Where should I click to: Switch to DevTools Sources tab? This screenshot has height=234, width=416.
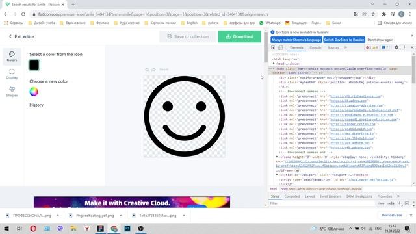coord(333,47)
